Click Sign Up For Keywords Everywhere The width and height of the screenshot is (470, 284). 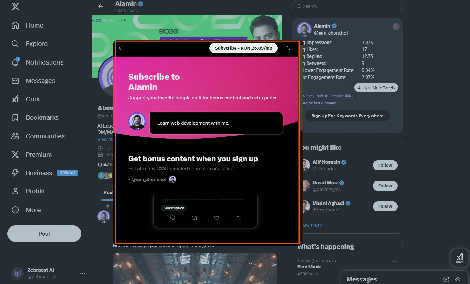[x=348, y=116]
